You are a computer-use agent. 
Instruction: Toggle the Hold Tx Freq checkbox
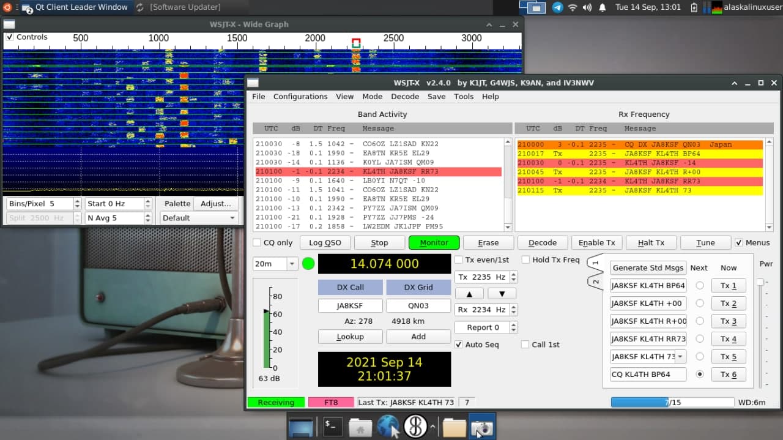pos(526,259)
